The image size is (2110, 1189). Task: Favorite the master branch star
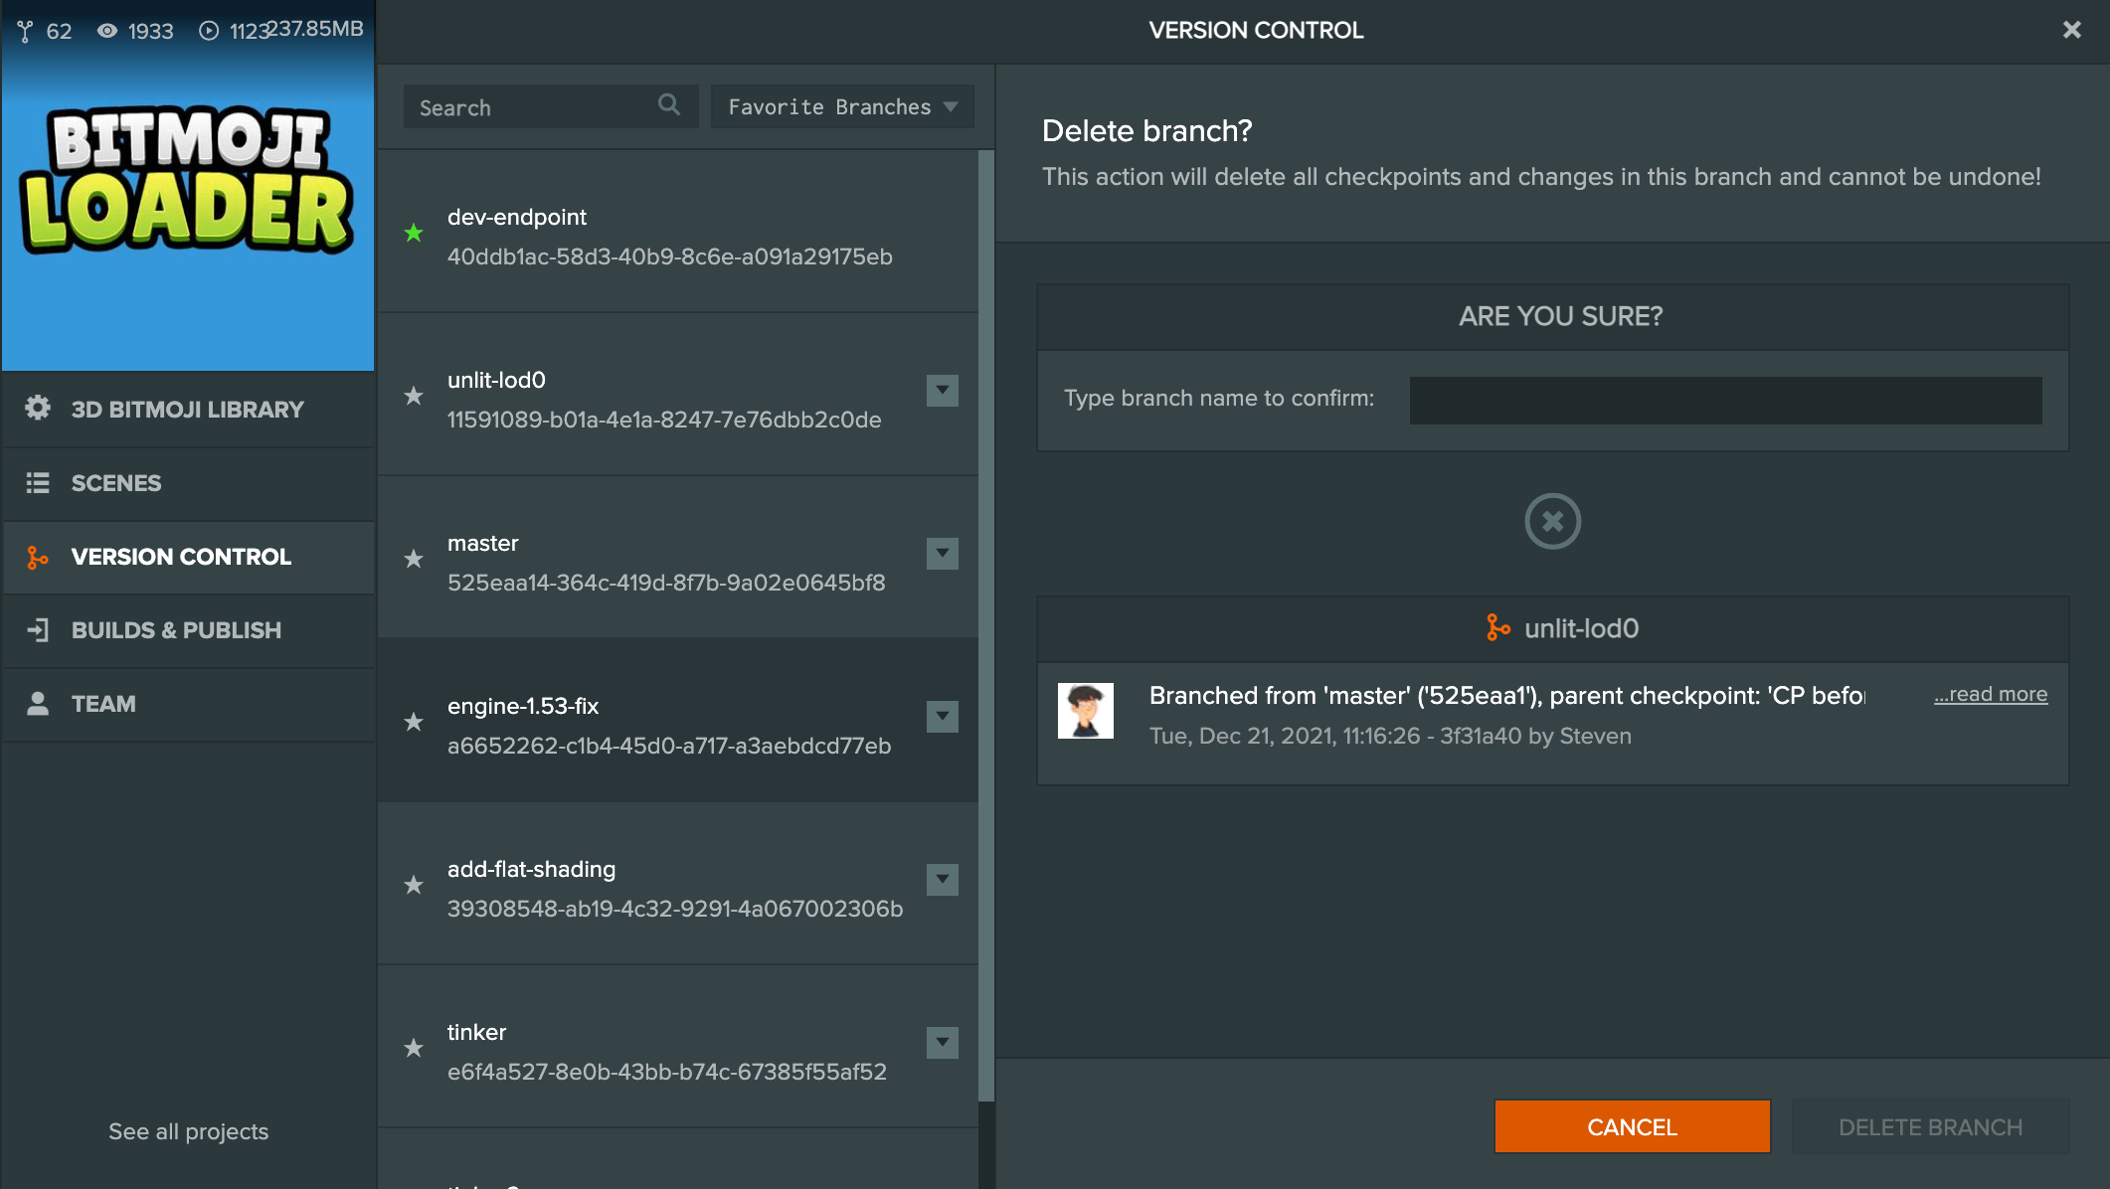[414, 560]
